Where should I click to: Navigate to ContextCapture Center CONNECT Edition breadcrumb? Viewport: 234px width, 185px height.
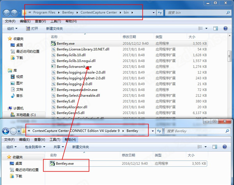point(76,131)
